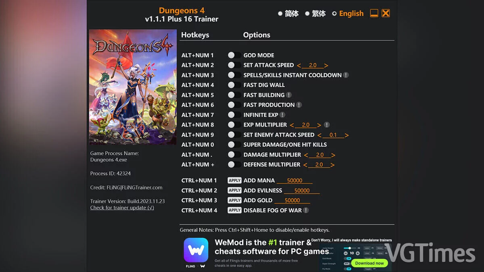
Task: Select English language radio button
Action: coord(334,14)
